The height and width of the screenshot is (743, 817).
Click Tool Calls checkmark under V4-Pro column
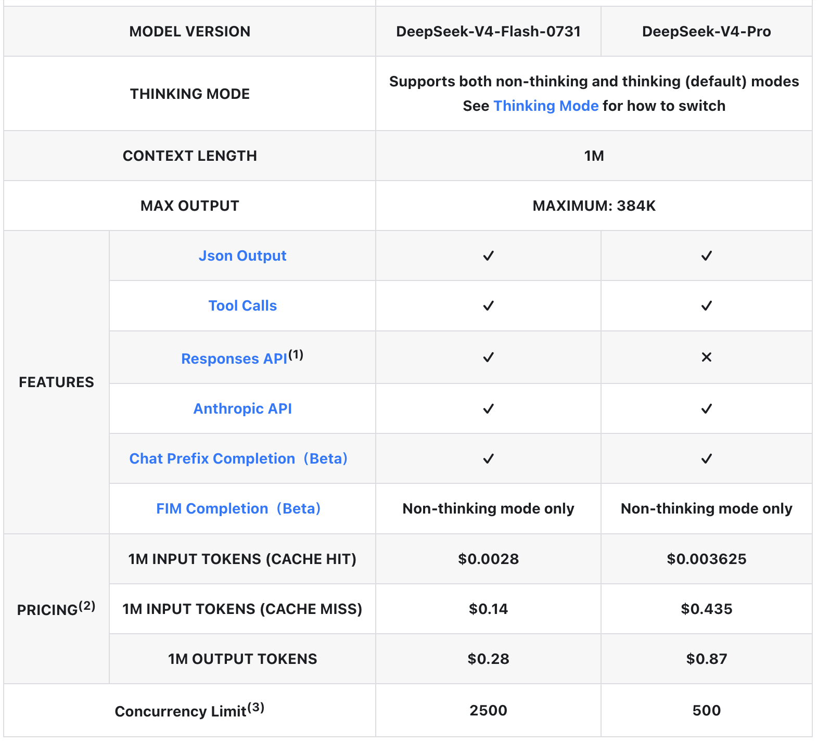click(706, 306)
